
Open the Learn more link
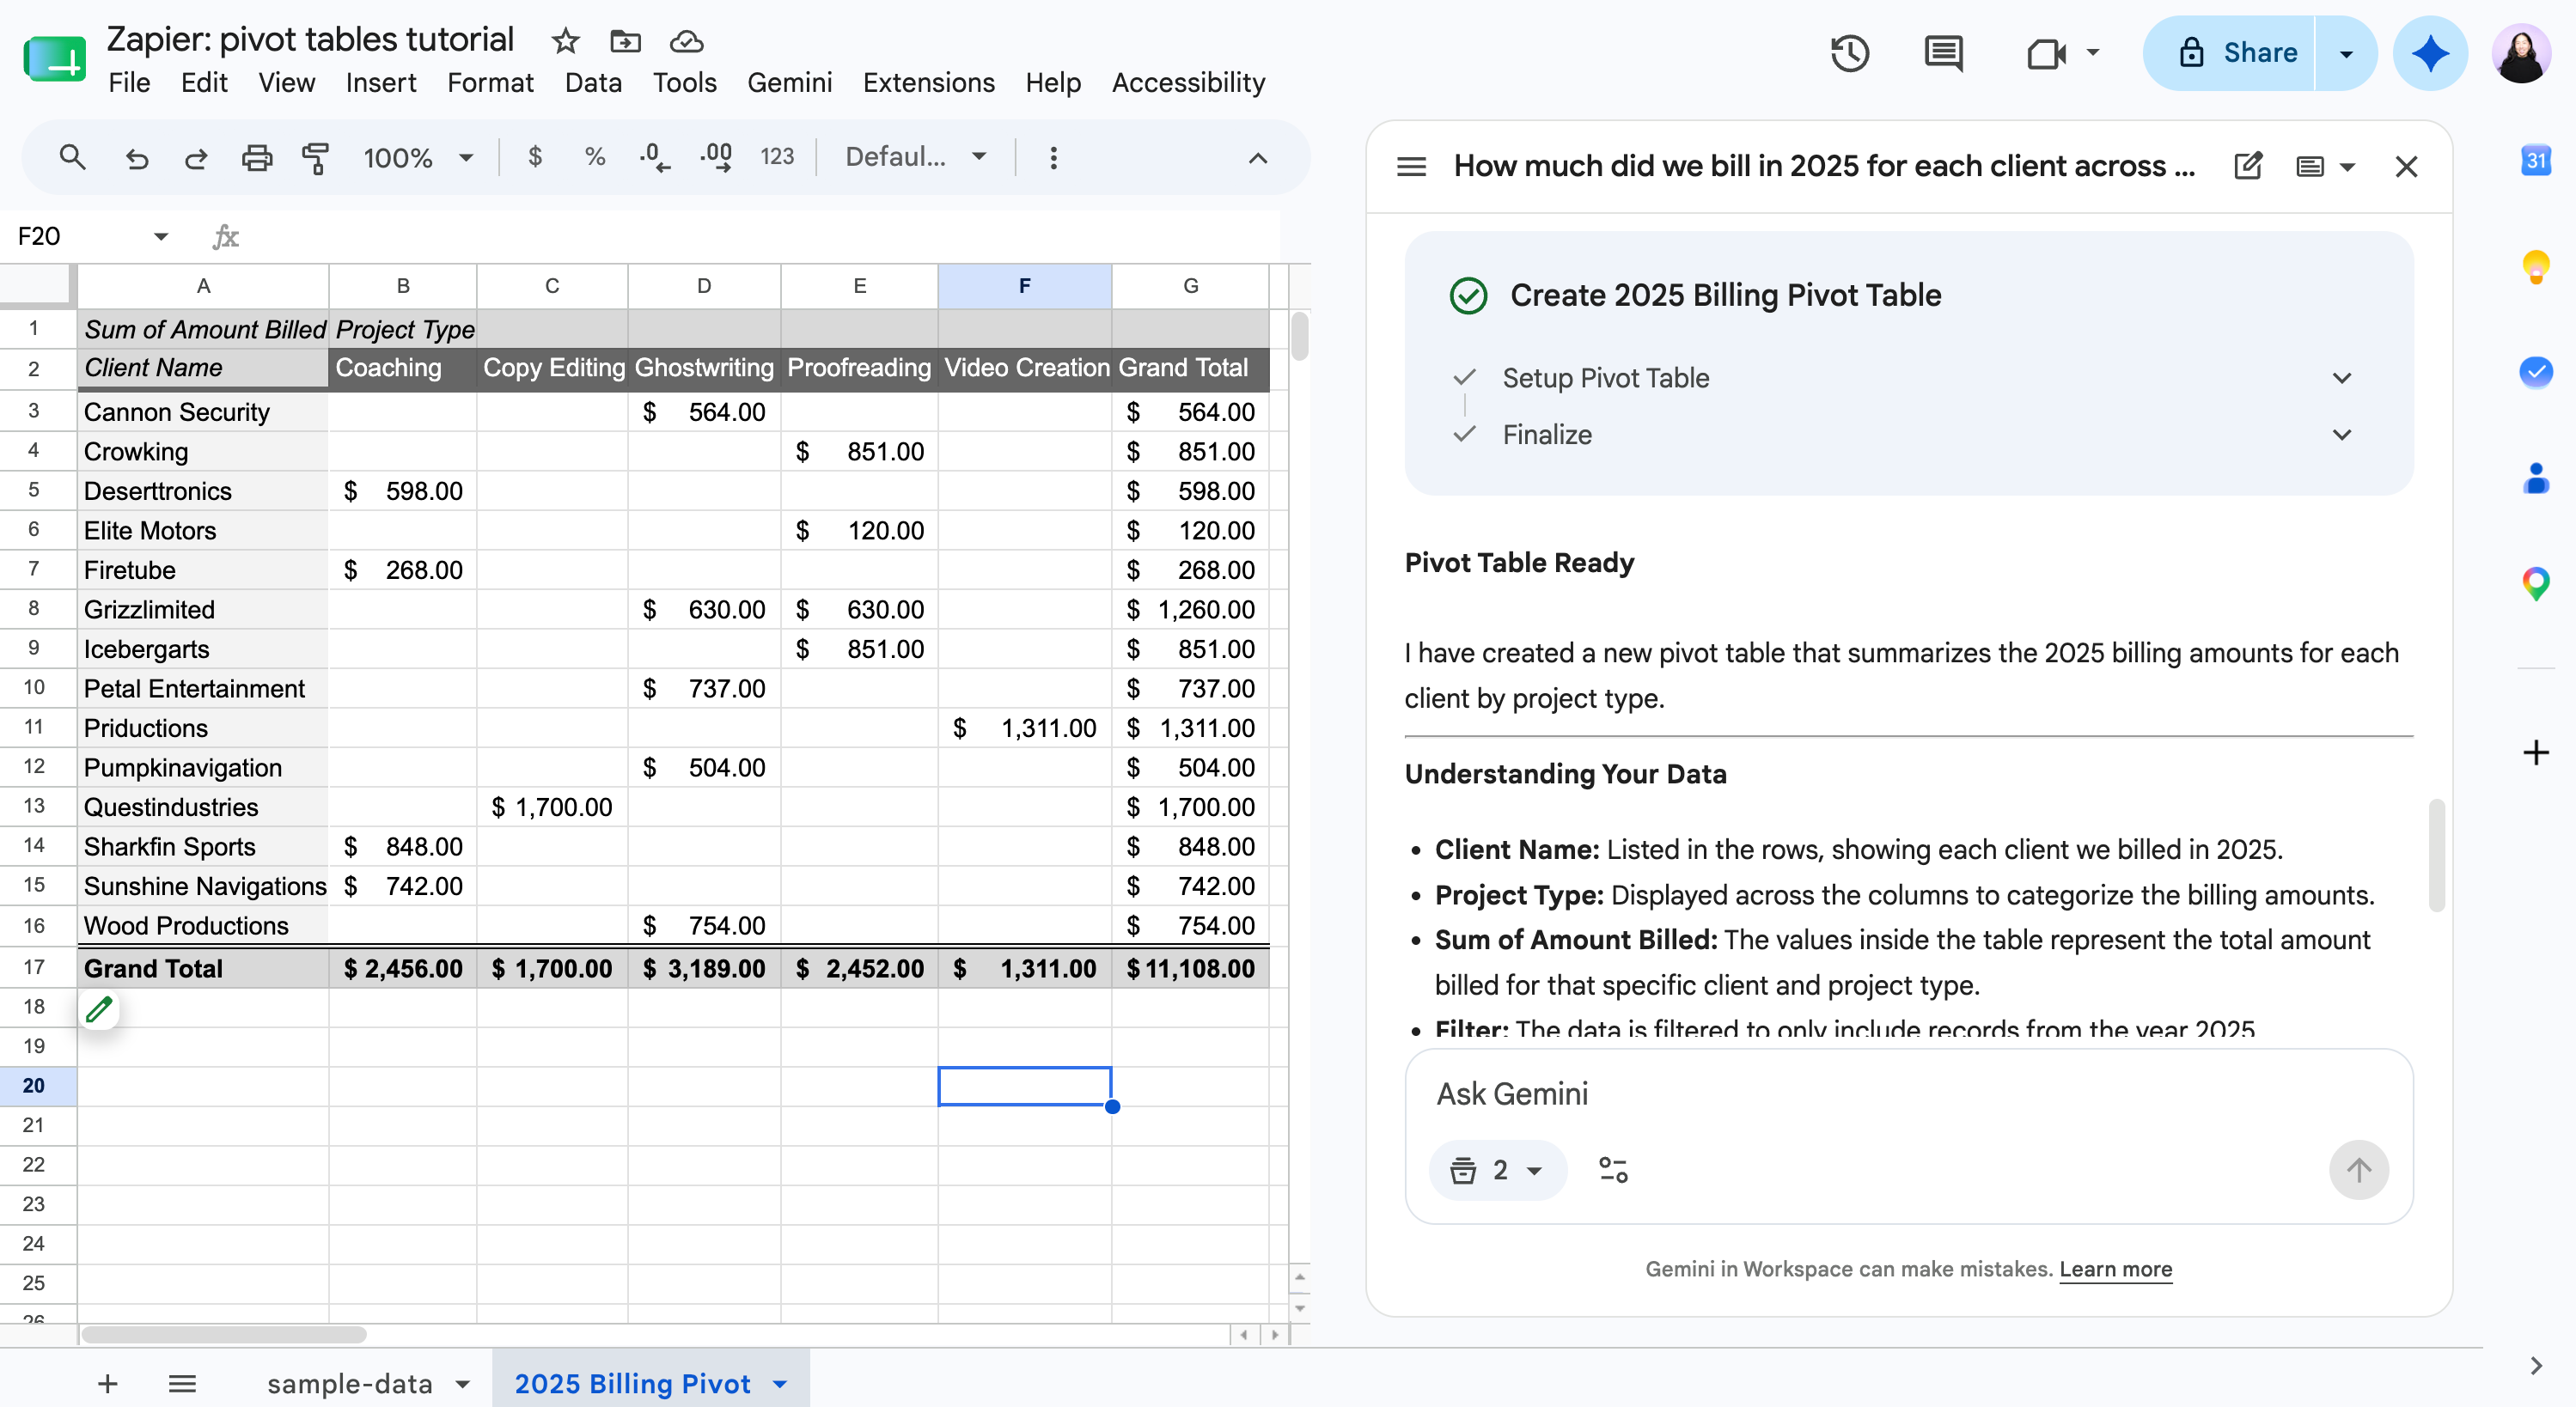[2115, 1270]
